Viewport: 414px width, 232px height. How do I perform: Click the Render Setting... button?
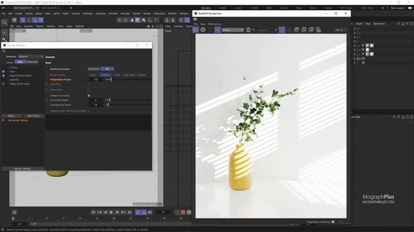(23, 169)
